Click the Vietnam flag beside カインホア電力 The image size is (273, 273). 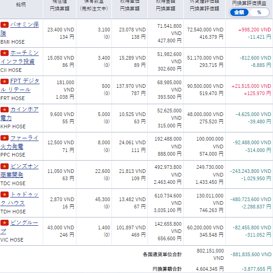5,110
